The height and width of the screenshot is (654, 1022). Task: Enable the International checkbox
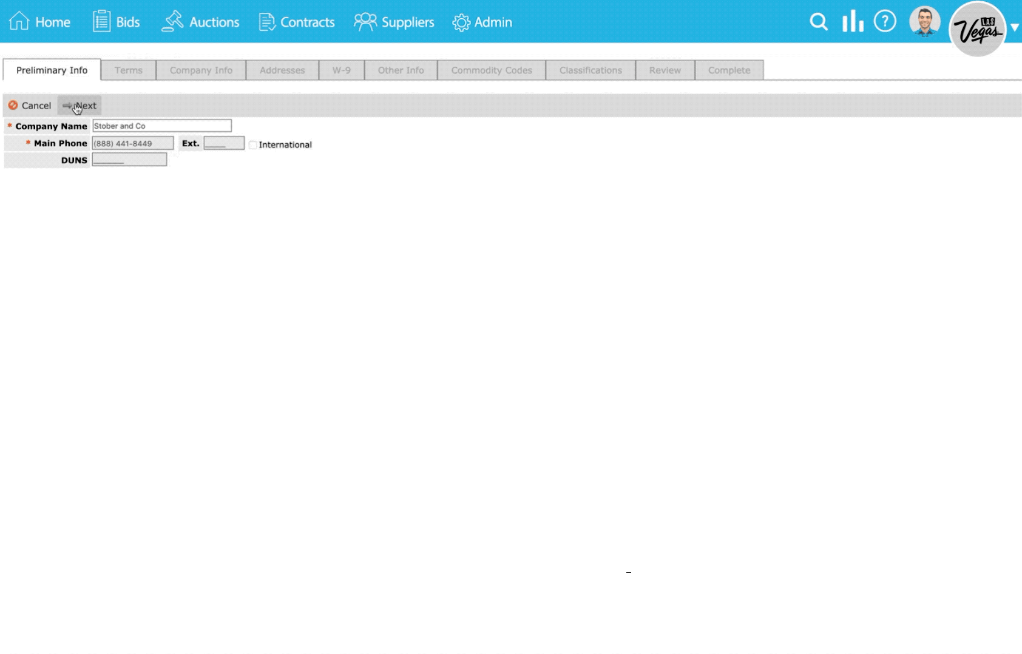tap(253, 144)
